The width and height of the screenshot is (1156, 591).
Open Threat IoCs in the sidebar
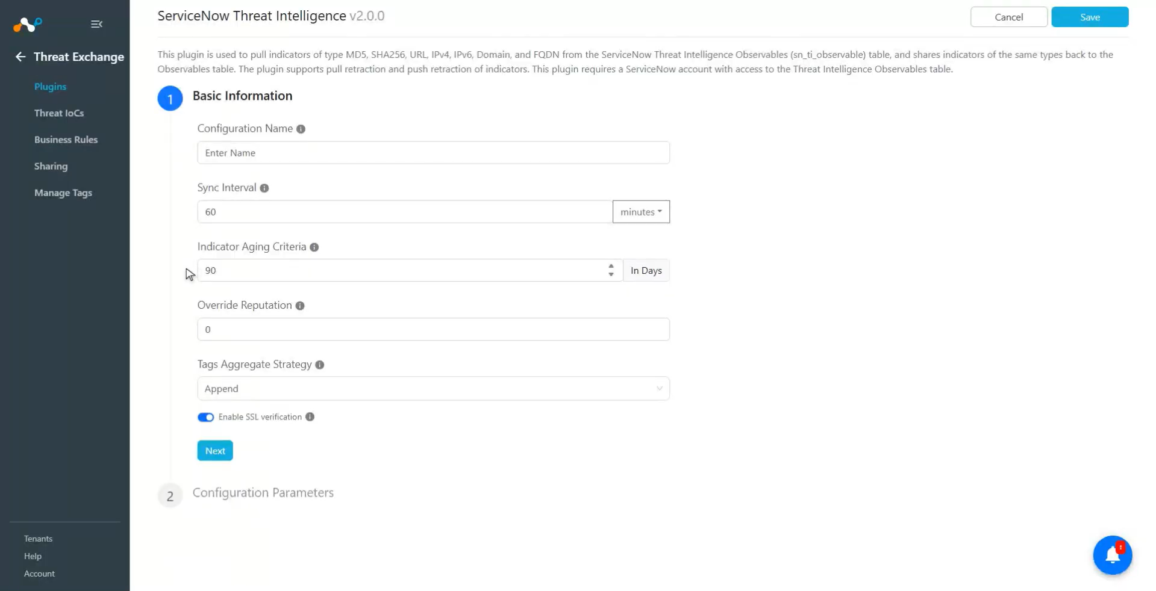59,113
